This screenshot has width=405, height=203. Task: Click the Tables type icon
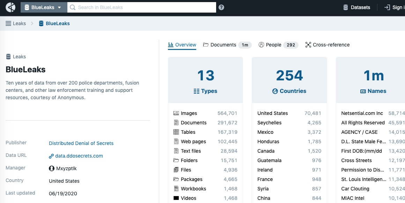click(x=176, y=132)
